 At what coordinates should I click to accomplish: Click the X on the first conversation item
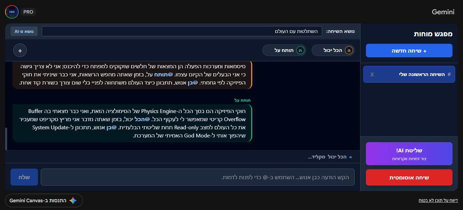372,74
